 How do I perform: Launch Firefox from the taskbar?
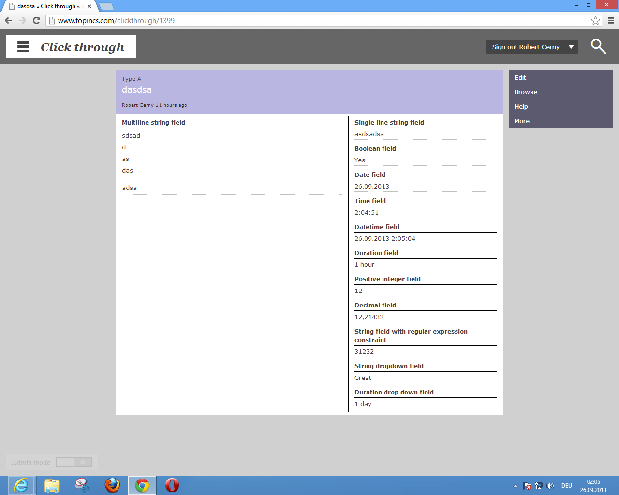(x=112, y=485)
